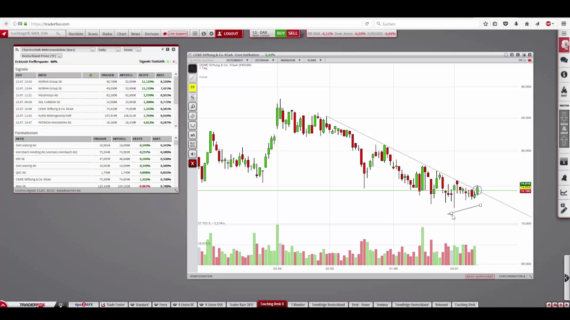
Task: Select the curve arc drawing tool
Action: pos(192,125)
